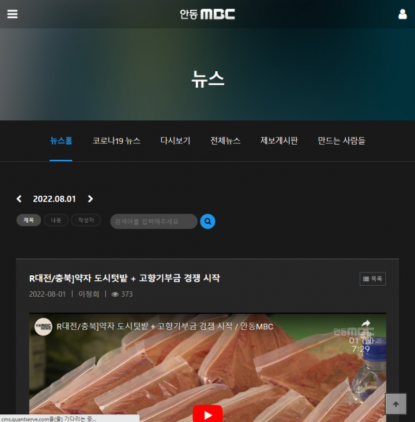The height and width of the screenshot is (422, 415).
Task: Click the 목록 list button
Action: click(x=373, y=279)
